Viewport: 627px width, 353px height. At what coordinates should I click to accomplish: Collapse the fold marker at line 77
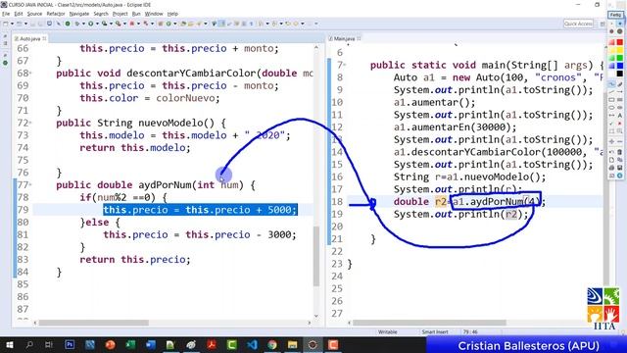point(30,185)
